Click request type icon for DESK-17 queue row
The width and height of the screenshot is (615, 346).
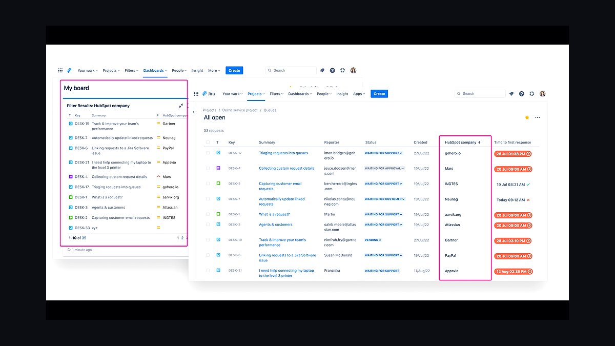(218, 153)
